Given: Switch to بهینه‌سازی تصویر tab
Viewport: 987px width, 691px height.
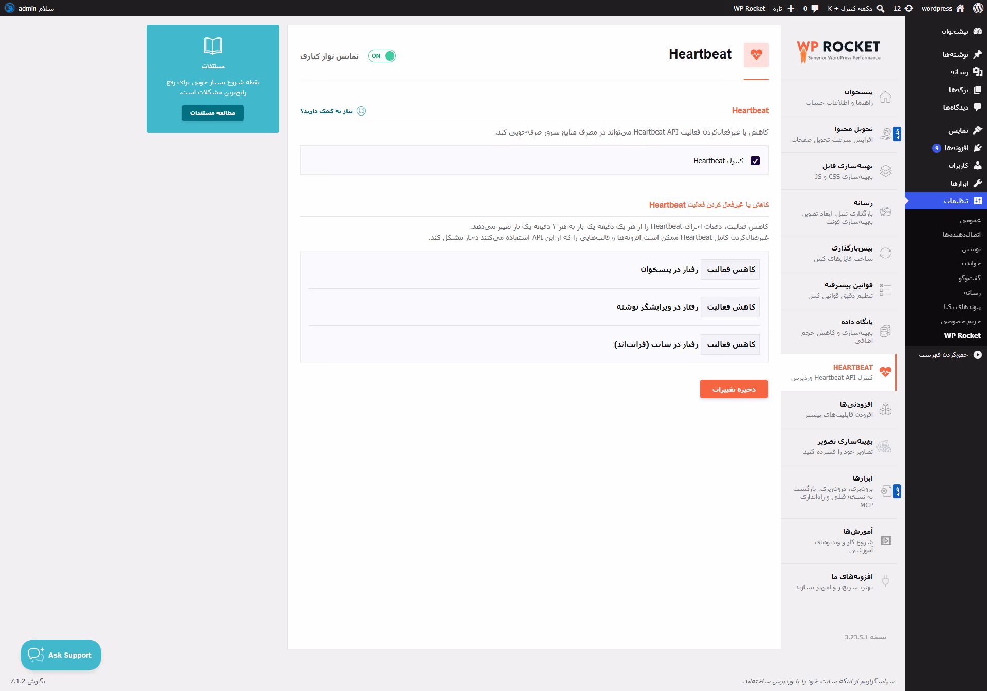Looking at the screenshot, I should (x=839, y=446).
